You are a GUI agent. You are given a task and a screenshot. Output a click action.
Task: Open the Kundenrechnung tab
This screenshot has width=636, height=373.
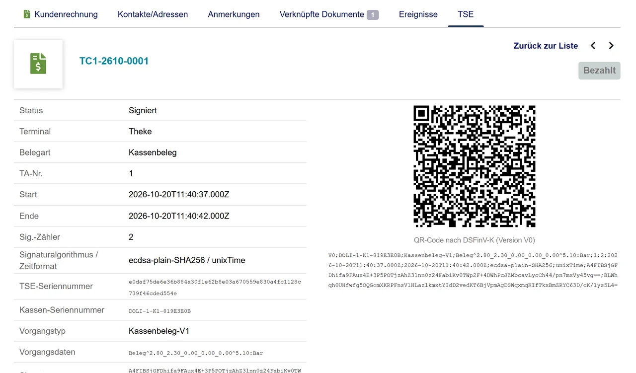coord(61,14)
